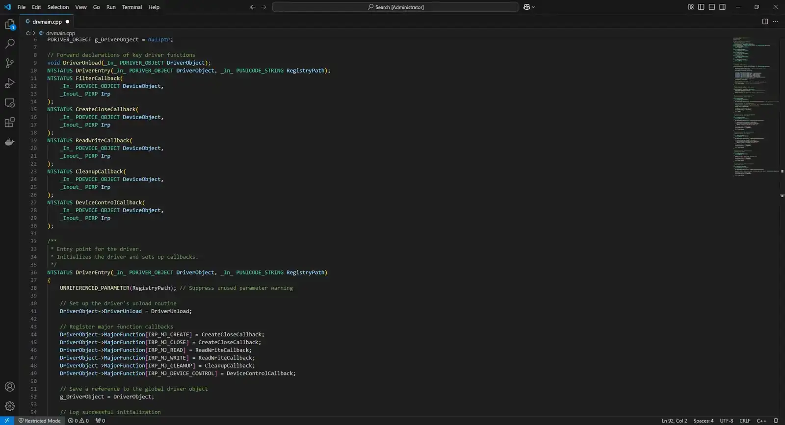Open the Docker view in activity bar
The height and width of the screenshot is (425, 785).
(x=10, y=142)
